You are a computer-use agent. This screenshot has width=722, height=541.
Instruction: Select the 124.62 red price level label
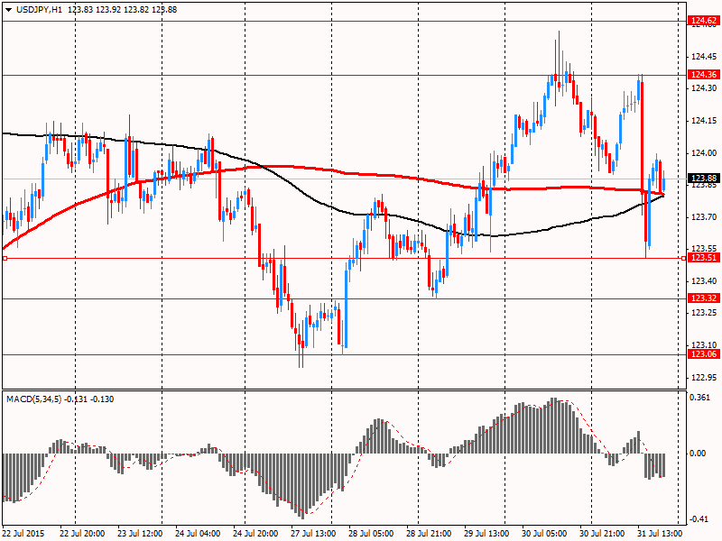[704, 21]
